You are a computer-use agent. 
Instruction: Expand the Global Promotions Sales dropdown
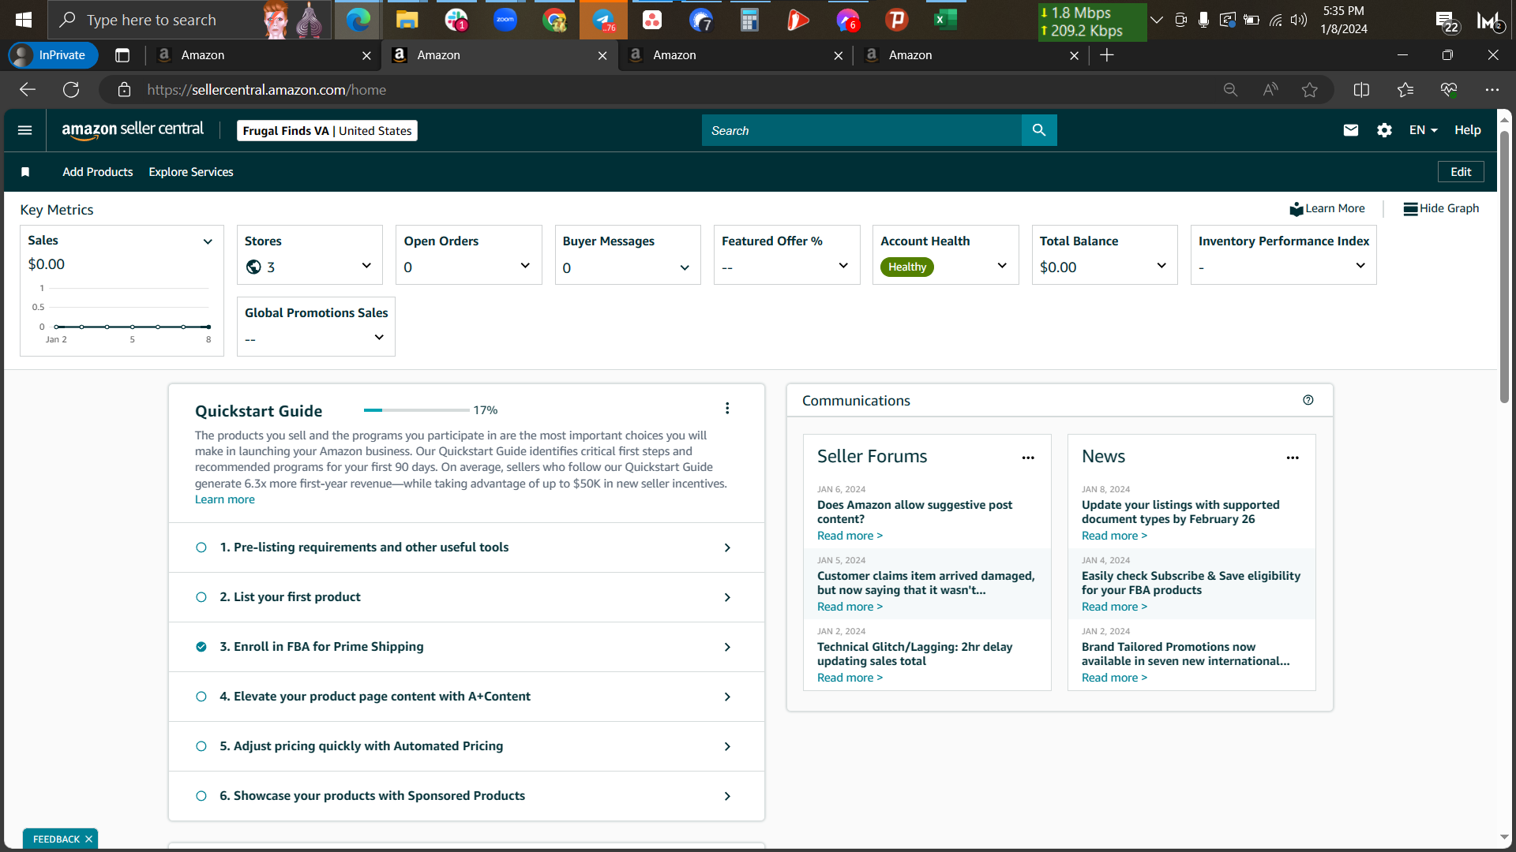pos(379,338)
